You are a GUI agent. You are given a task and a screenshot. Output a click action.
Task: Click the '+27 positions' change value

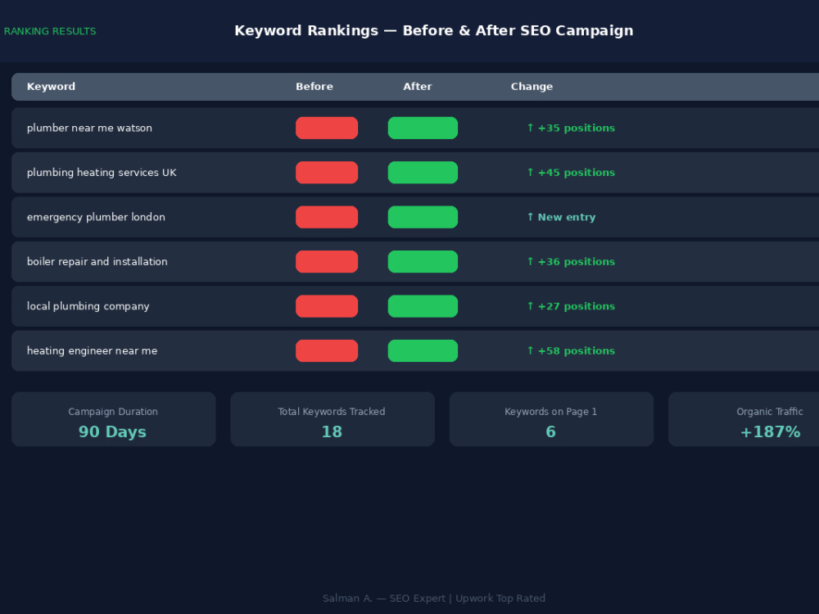pyautogui.click(x=571, y=306)
